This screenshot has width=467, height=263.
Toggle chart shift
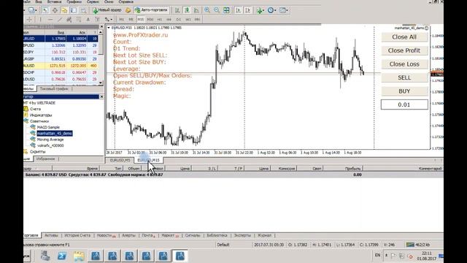point(247,10)
